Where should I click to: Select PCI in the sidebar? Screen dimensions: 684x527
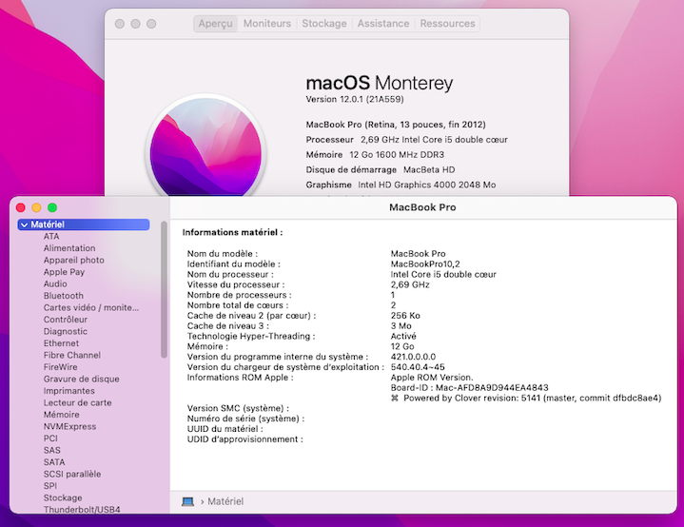pyautogui.click(x=50, y=439)
